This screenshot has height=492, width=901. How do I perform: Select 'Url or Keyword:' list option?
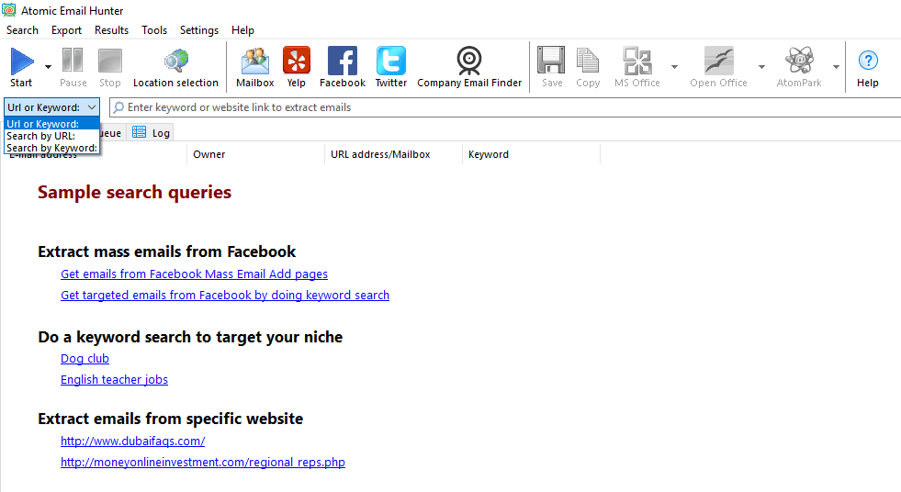[x=51, y=124]
